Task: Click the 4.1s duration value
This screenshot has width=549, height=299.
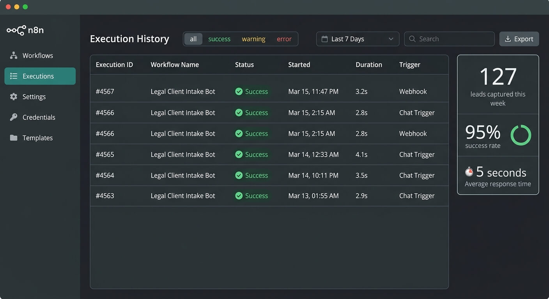Action: [x=361, y=155]
